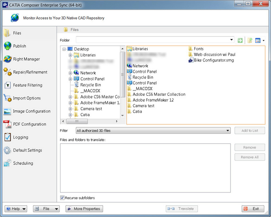Open the Help menu button
The image size is (271, 217).
(16, 209)
